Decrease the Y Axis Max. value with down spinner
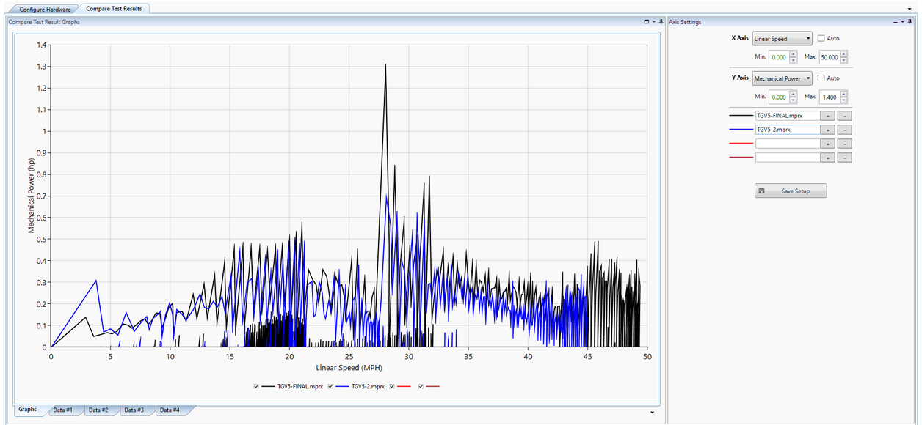The image size is (922, 425). pos(844,100)
